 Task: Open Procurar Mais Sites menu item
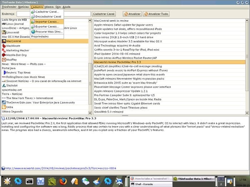coord(47,32)
